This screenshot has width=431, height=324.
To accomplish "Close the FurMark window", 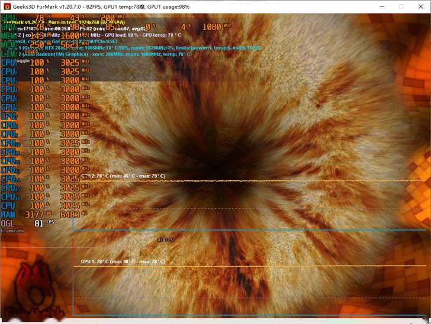I will pos(420,7).
